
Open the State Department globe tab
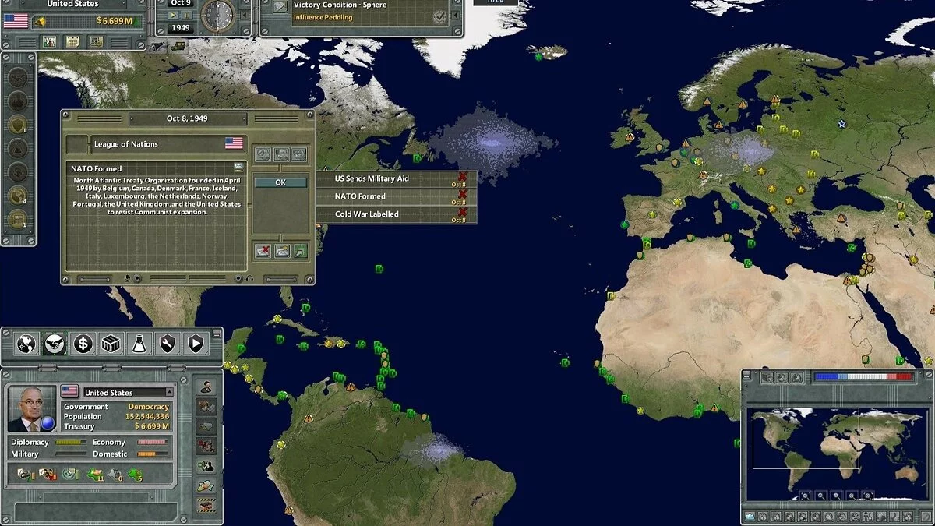click(26, 343)
